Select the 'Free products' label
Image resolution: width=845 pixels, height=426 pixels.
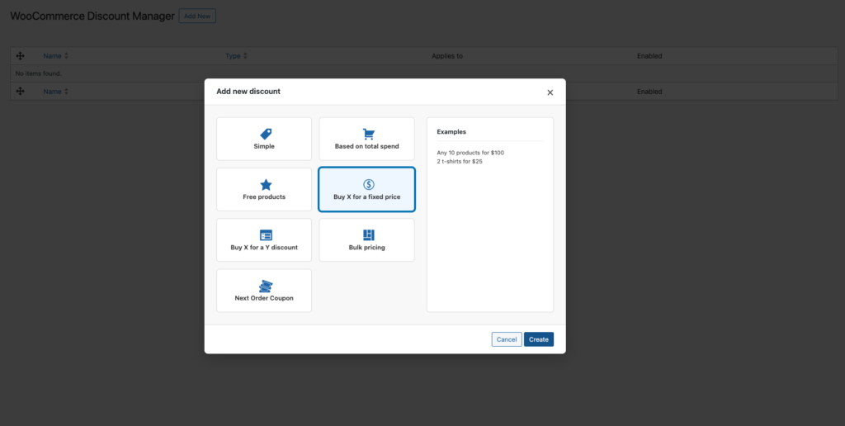tap(264, 196)
